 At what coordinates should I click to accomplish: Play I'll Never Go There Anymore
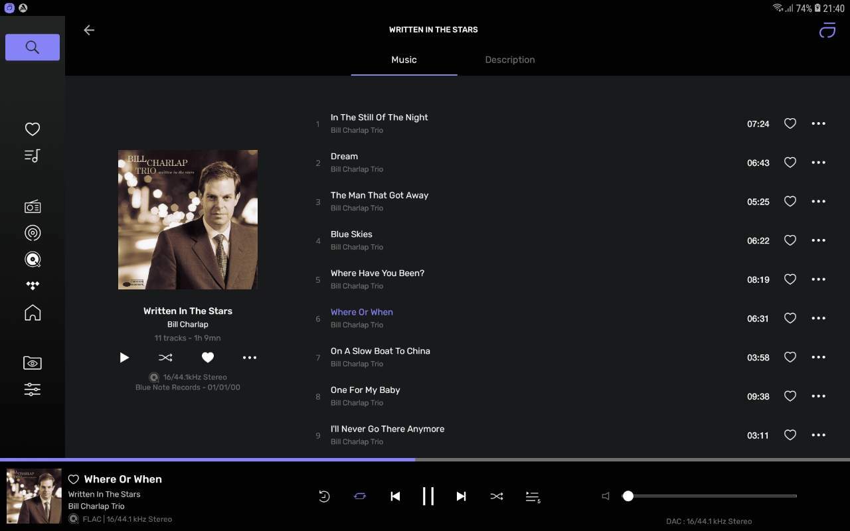(x=387, y=429)
